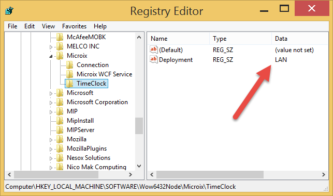
Task: Open the File menu
Action: (12, 26)
